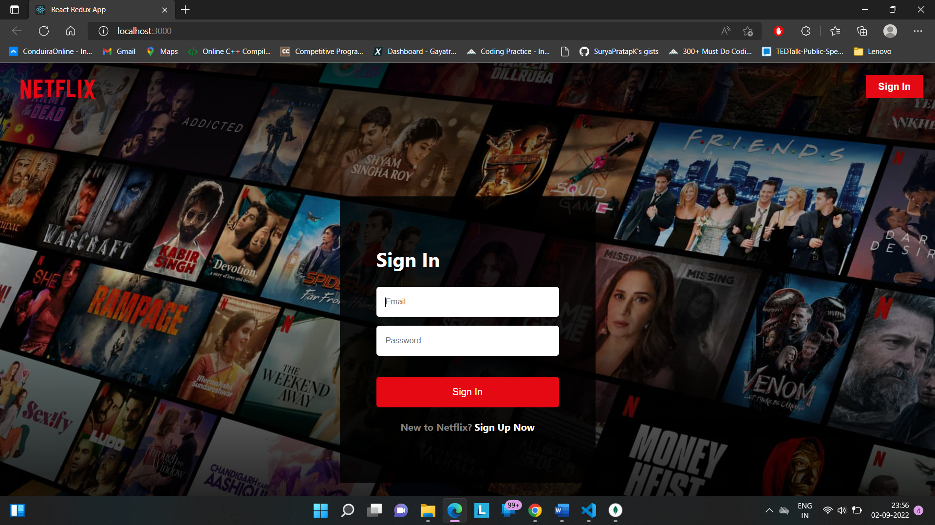Click the ad blocker extension icon
Viewport: 935px width, 525px height.
[778, 31]
